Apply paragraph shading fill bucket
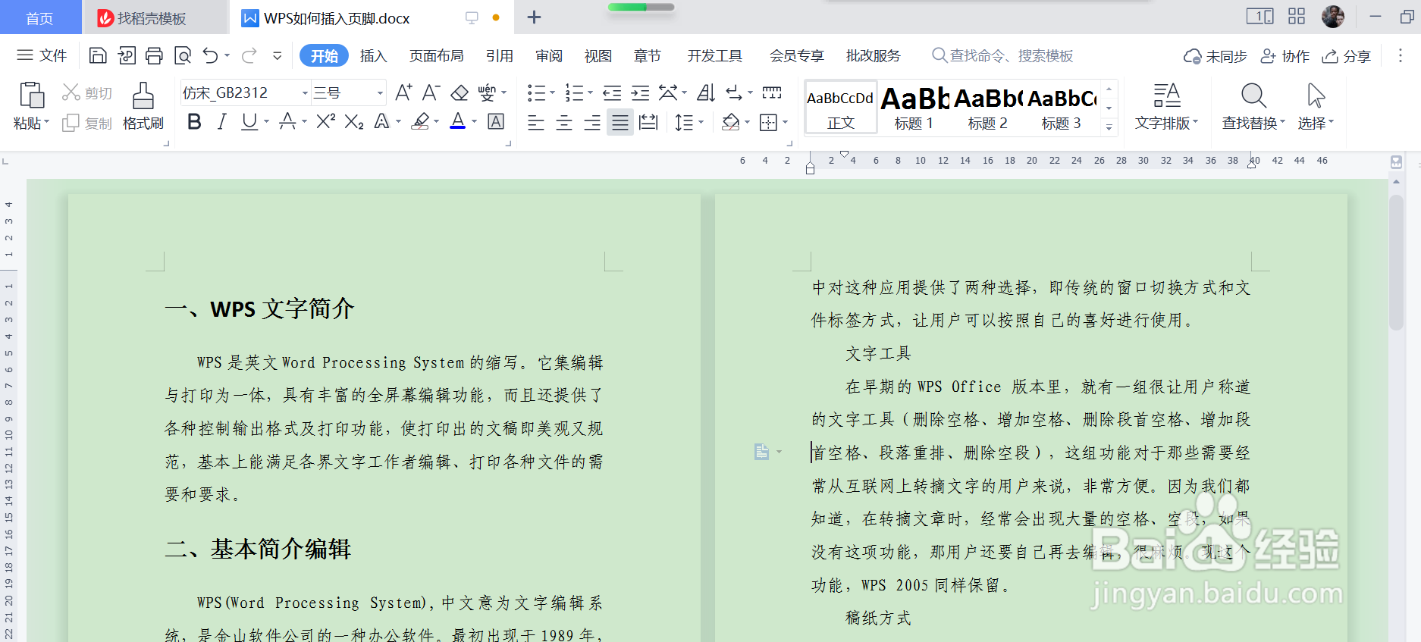The height and width of the screenshot is (642, 1421). click(x=731, y=123)
